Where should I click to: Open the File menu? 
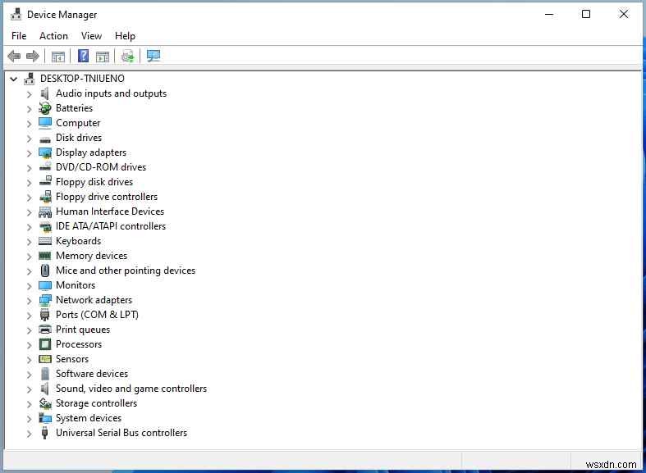pos(19,36)
